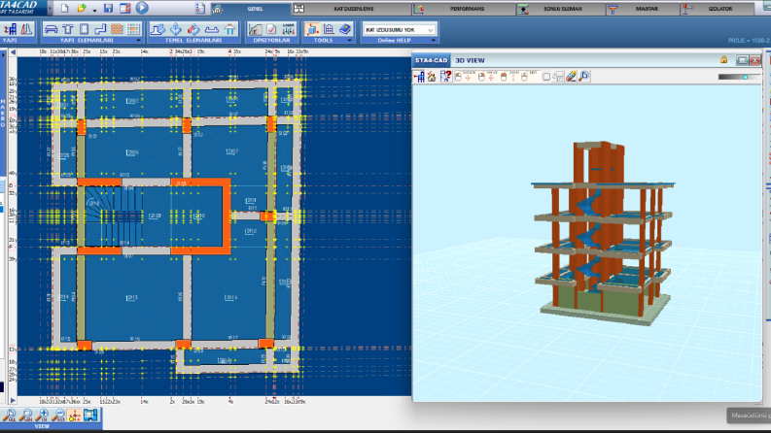Toggle the first 3D view toolbar structure icon
The image size is (771, 433).
point(419,77)
